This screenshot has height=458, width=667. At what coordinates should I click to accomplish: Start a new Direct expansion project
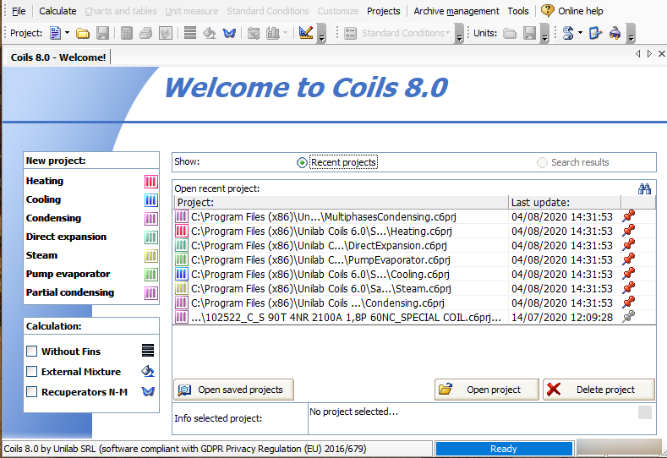coord(66,237)
